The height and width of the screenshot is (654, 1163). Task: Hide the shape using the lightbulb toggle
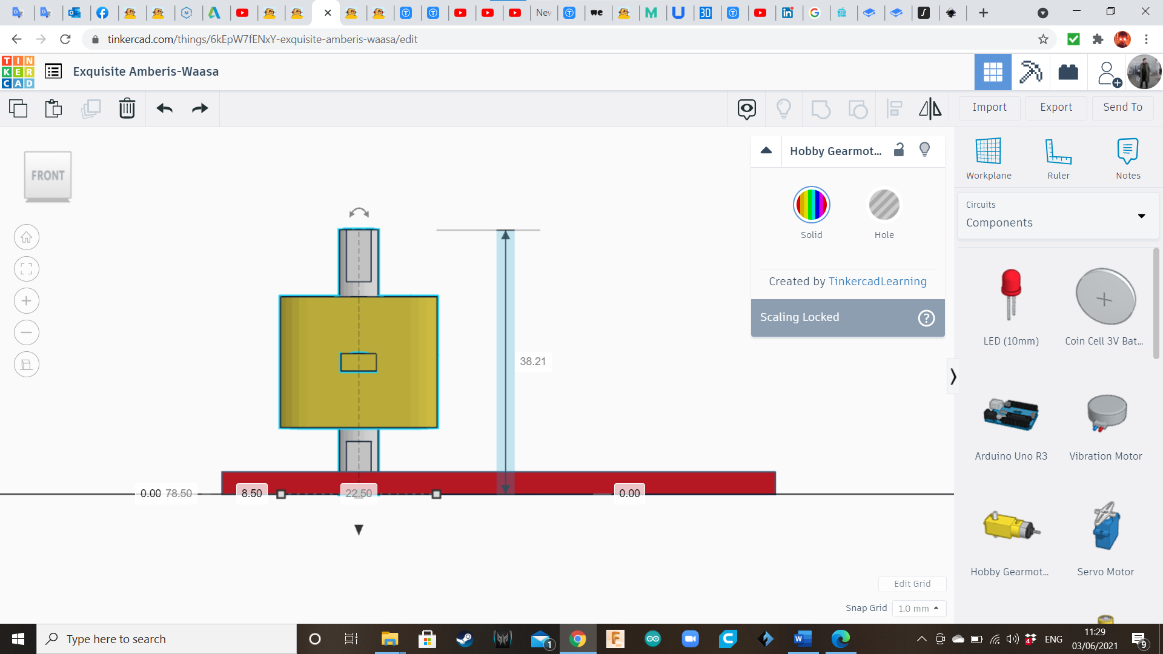click(x=924, y=150)
